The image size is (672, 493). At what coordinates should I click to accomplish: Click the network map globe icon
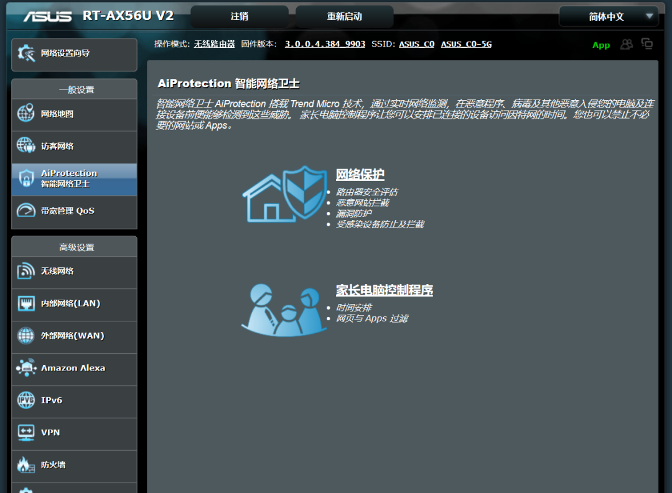tap(26, 114)
